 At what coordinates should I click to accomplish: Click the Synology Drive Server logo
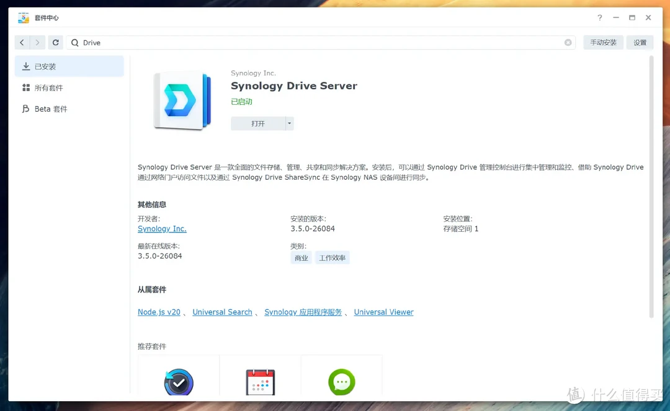pos(182,100)
